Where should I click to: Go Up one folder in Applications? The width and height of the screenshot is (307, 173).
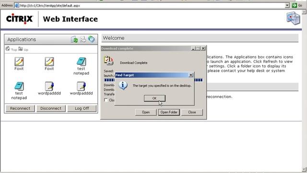24,49
